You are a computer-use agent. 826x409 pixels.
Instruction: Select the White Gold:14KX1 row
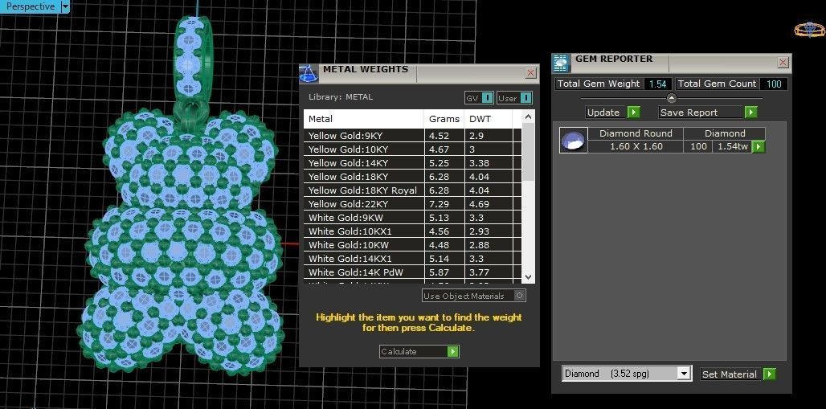coord(412,259)
